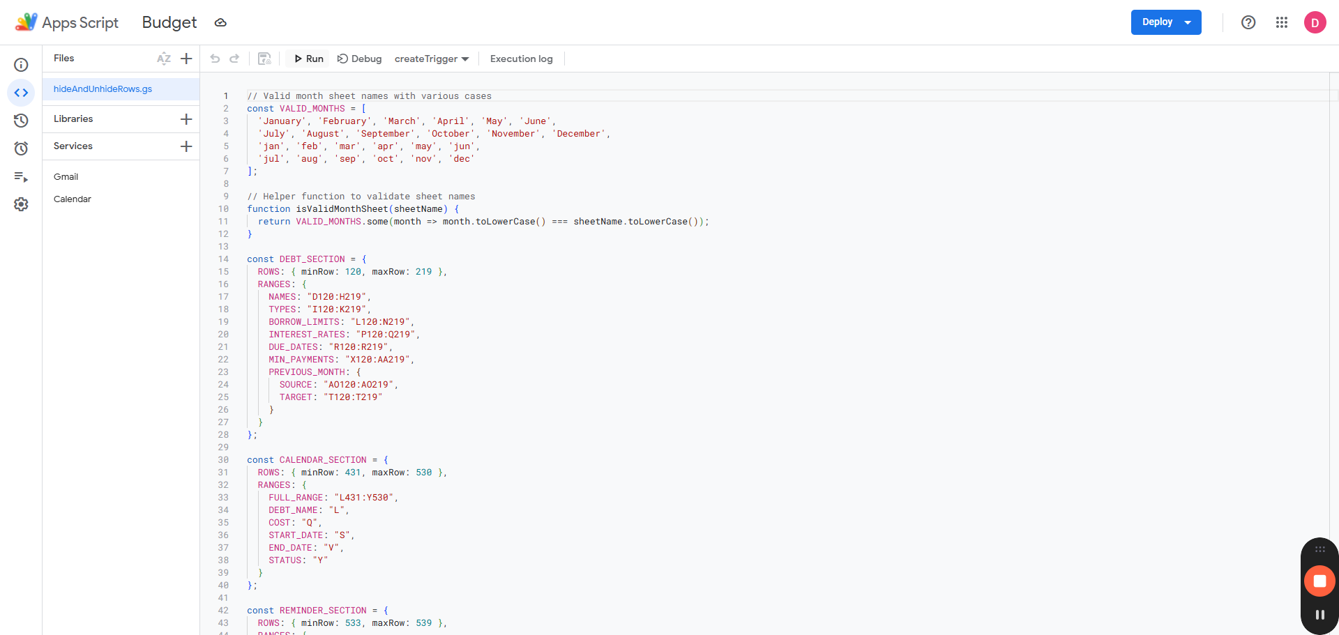Viewport: 1339px width, 635px height.
Task: Sort files alphabetically with AZ icon
Action: click(164, 59)
